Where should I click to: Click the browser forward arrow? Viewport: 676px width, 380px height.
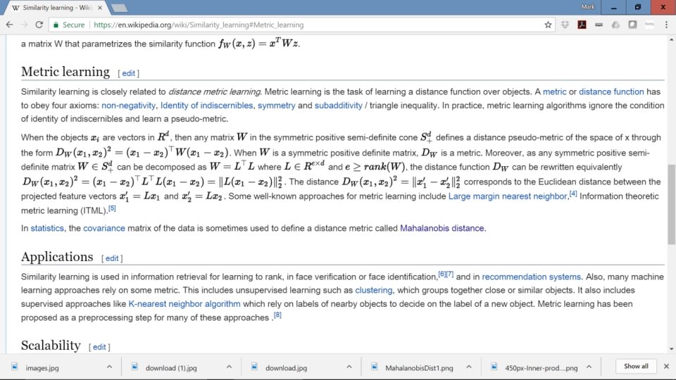click(x=24, y=25)
